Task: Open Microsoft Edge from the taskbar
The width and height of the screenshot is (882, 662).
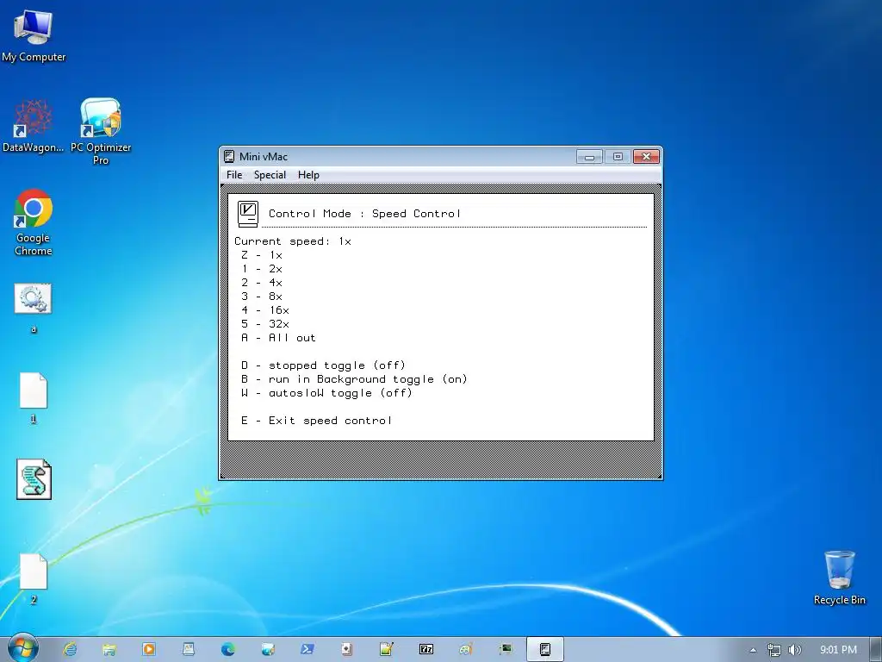Action: point(227,649)
